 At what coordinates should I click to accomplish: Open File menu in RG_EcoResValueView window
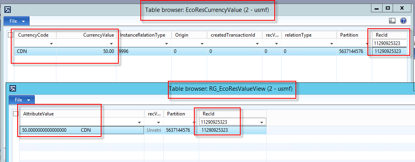(x=22, y=100)
